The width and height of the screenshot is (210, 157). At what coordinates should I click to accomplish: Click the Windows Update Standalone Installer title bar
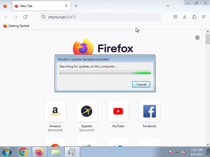pyautogui.click(x=105, y=59)
